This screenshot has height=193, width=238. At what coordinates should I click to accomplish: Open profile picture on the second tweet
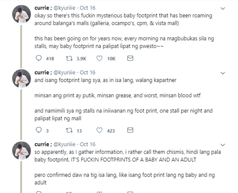[22, 79]
